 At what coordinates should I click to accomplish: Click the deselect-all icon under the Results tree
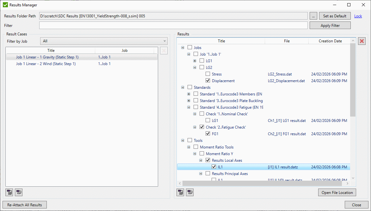pos(190,192)
